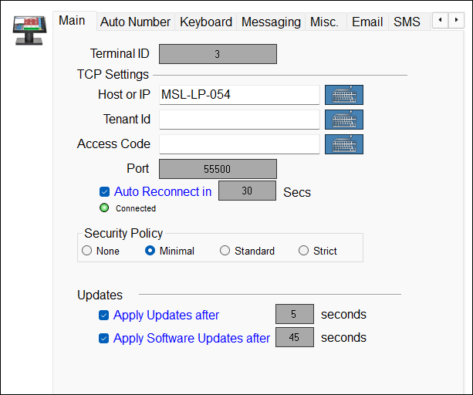
Task: Click the Terminal ID value field
Action: (218, 54)
